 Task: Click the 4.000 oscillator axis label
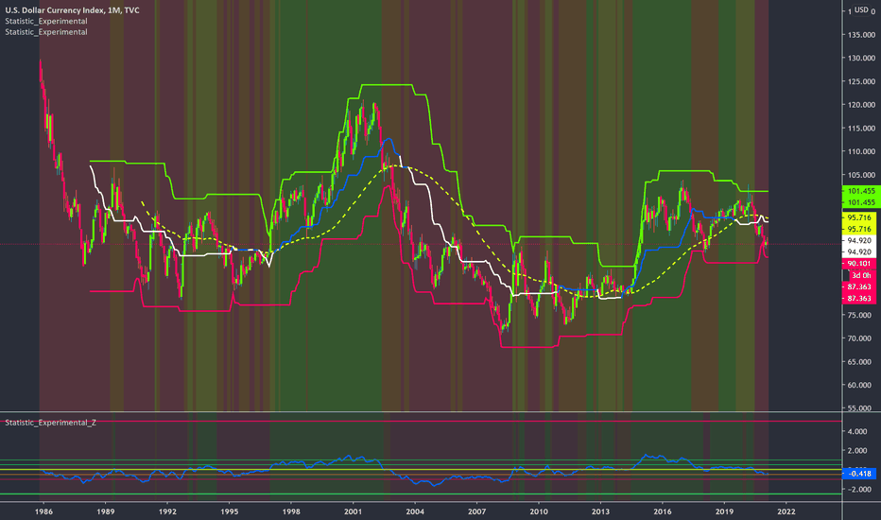(857, 431)
